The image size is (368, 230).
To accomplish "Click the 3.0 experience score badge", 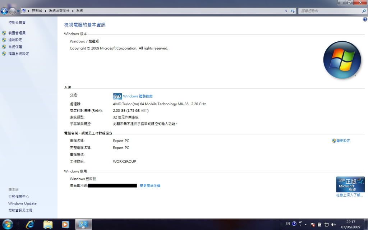I will pyautogui.click(x=118, y=96).
